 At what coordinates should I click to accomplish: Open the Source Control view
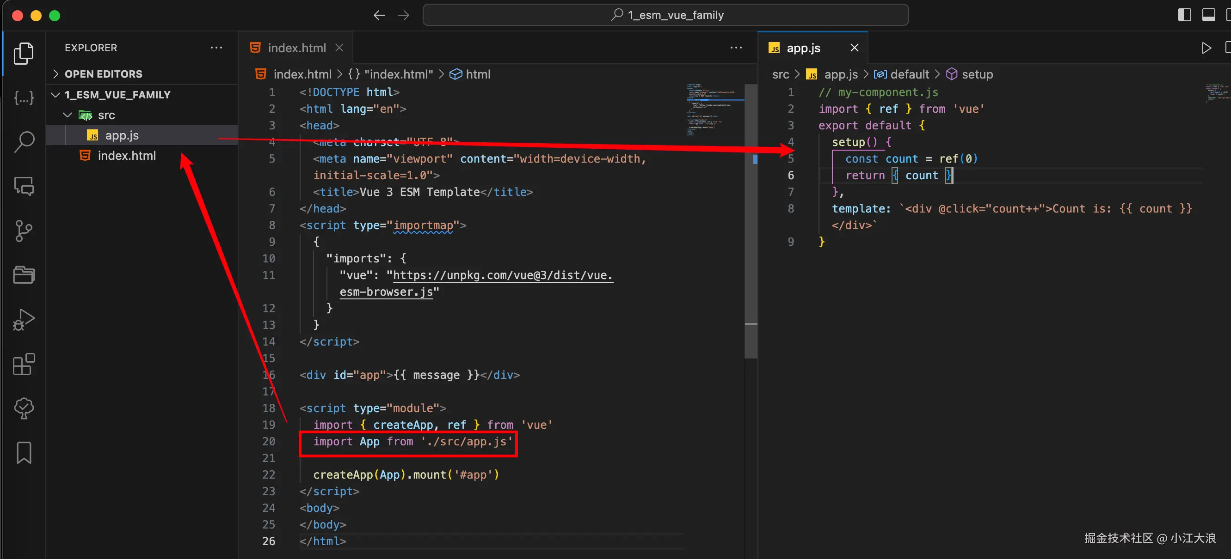[24, 231]
